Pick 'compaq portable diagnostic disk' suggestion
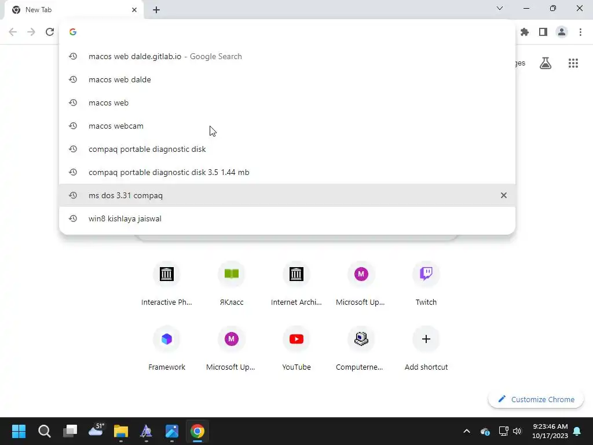This screenshot has height=445, width=593. click(287, 149)
